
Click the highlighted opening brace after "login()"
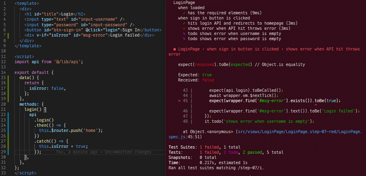(45, 110)
